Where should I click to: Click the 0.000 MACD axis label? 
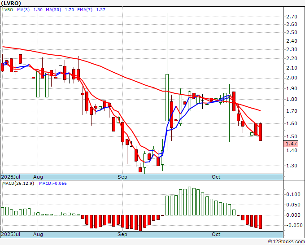[x=293, y=215]
